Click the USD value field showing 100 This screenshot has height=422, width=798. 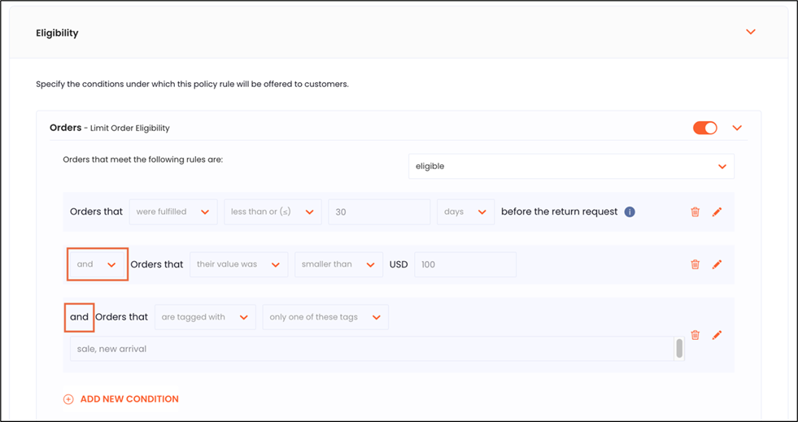click(464, 264)
